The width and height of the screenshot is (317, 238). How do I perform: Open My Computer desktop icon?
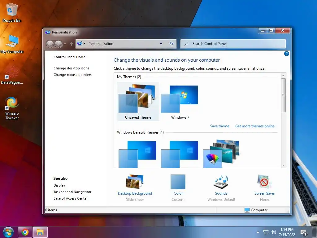pos(12,44)
